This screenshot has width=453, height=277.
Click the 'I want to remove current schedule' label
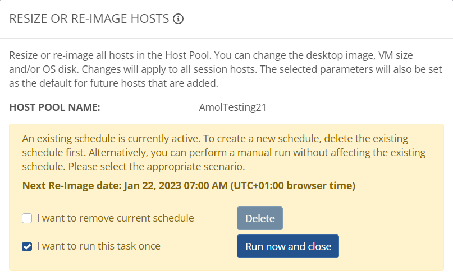click(115, 218)
